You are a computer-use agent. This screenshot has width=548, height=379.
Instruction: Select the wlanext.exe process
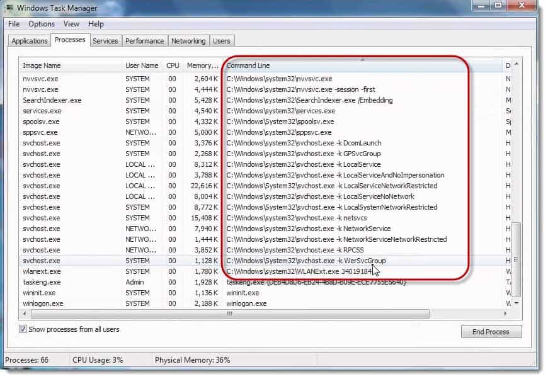(265, 271)
